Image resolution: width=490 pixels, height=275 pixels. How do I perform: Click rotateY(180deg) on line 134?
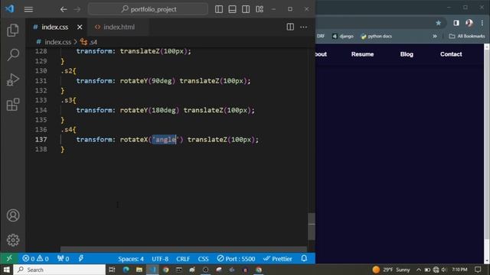(x=150, y=110)
